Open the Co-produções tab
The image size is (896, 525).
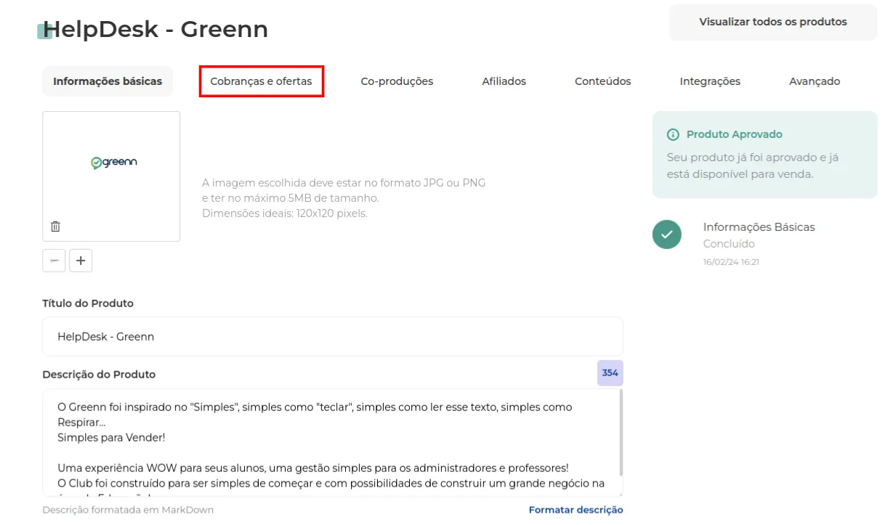(x=397, y=81)
